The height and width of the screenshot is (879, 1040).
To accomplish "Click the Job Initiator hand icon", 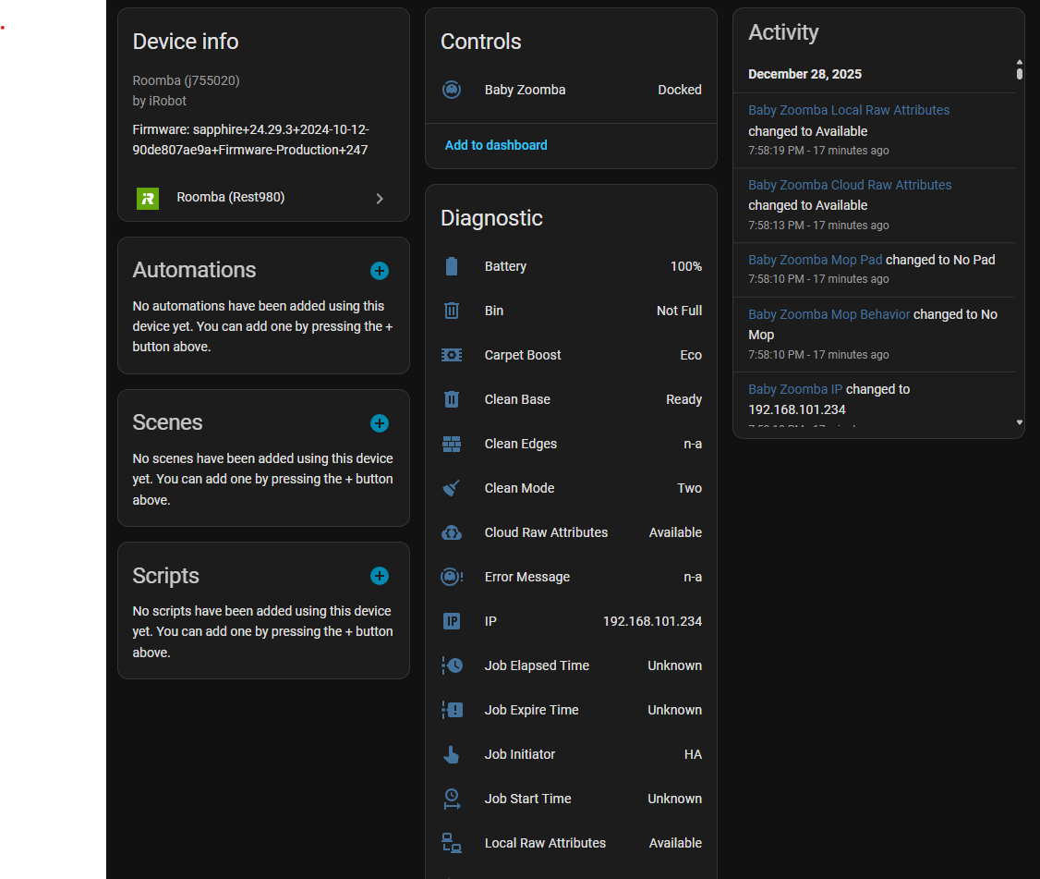I will (x=452, y=754).
